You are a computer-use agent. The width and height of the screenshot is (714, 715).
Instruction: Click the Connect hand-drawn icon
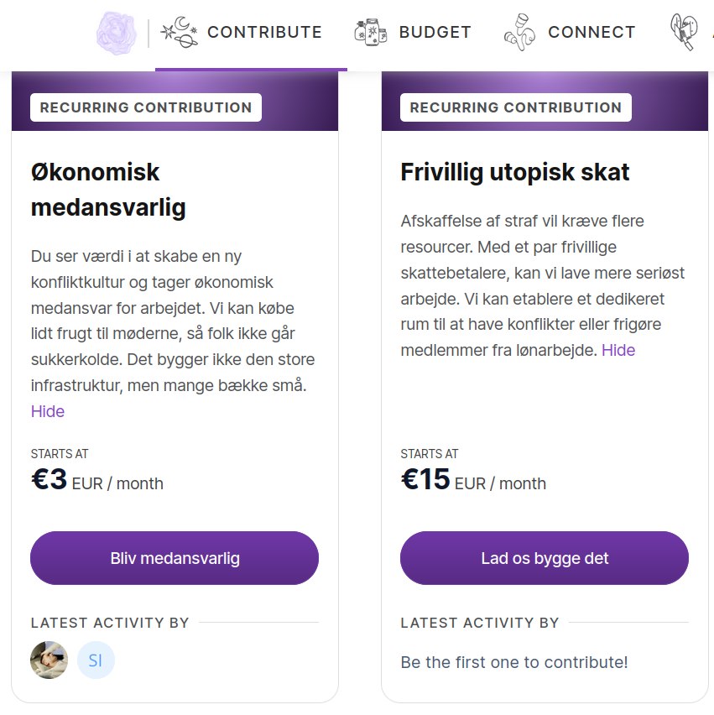(519, 33)
